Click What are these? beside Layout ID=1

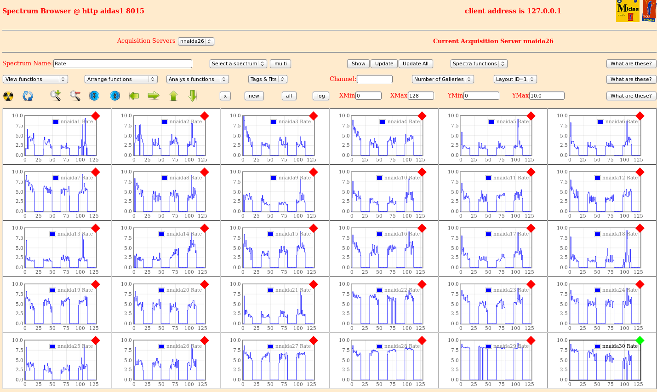click(x=631, y=79)
